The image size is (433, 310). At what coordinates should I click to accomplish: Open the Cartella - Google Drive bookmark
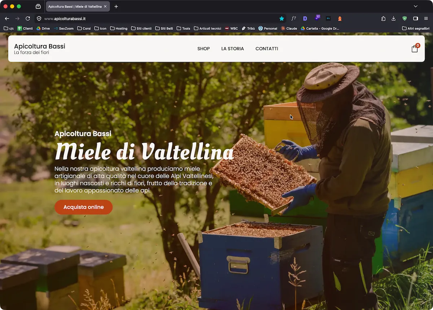point(320,28)
